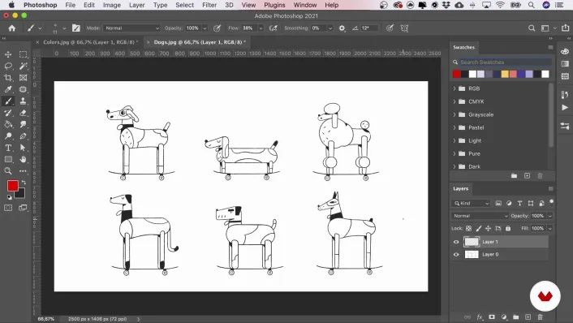Select the Crop tool
This screenshot has width=573, height=323.
tap(8, 77)
